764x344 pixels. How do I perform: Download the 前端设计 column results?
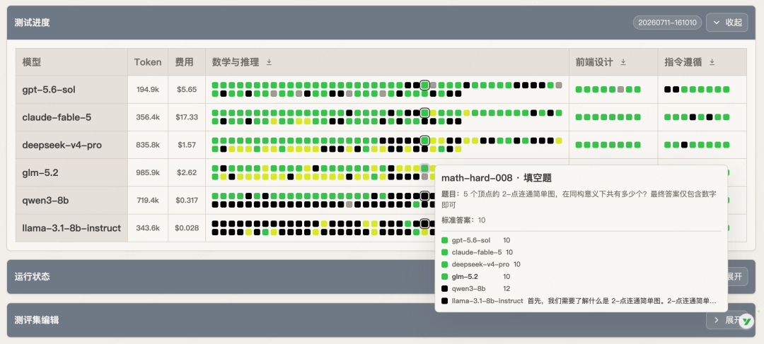click(623, 62)
